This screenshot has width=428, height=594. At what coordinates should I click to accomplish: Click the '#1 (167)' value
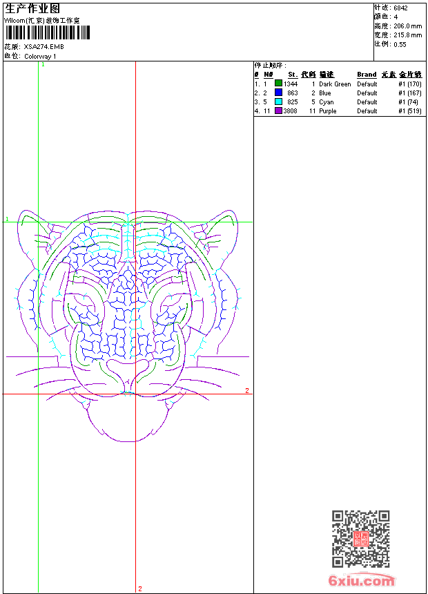[x=410, y=93]
